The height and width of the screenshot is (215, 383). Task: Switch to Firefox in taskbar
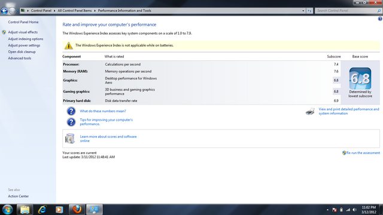tap(77, 210)
